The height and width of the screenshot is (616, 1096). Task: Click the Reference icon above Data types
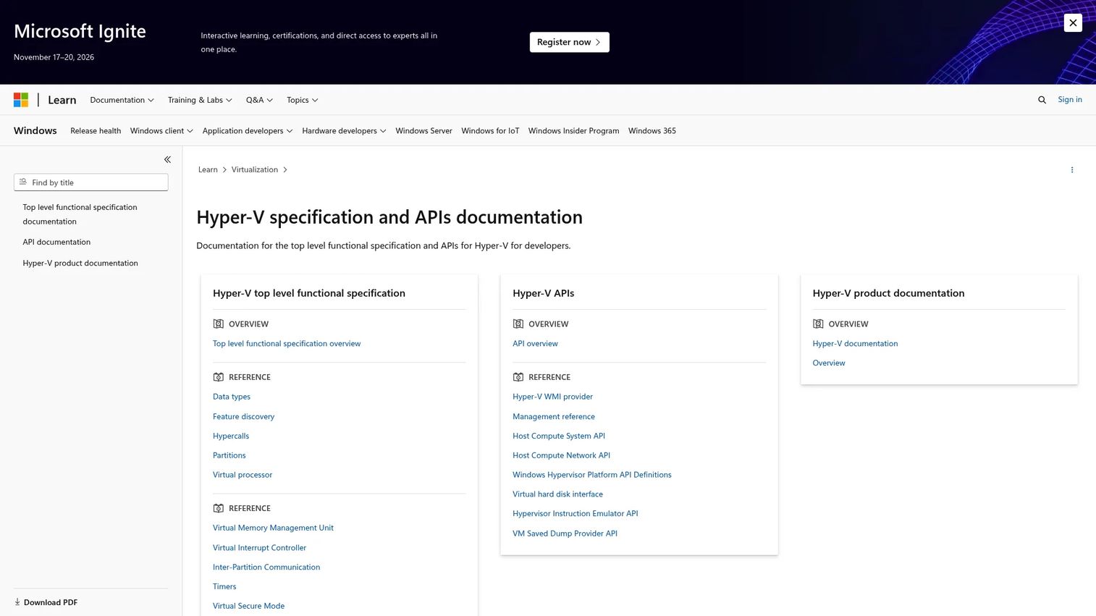[219, 377]
